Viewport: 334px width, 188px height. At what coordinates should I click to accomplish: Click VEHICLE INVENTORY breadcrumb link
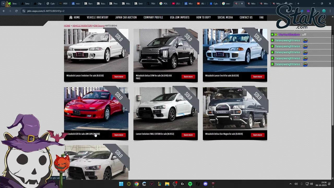82,26
